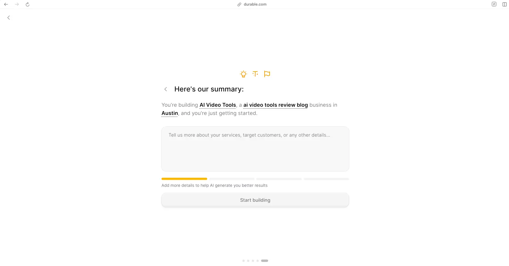Click the link icon inside the address bar

239,4
